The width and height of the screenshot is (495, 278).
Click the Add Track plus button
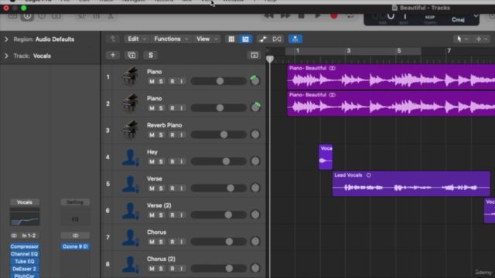point(113,55)
